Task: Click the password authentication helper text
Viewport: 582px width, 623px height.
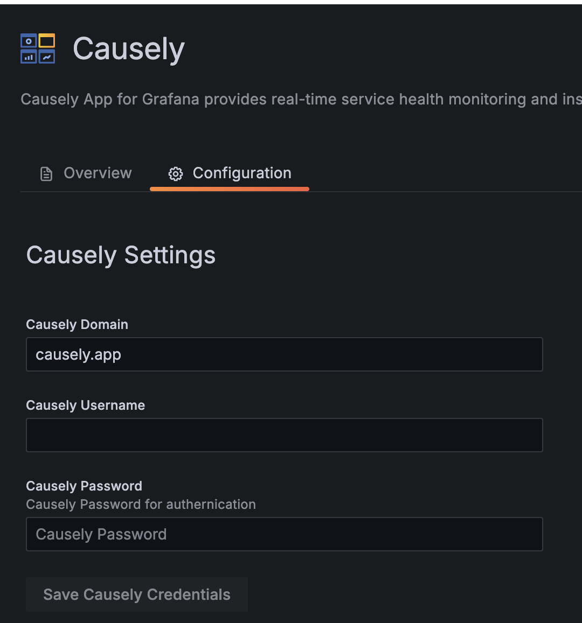Action: click(x=141, y=505)
